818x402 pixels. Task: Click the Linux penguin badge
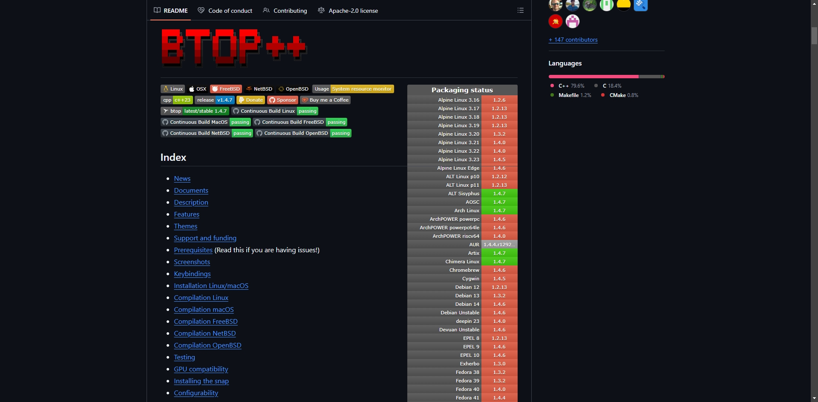173,89
